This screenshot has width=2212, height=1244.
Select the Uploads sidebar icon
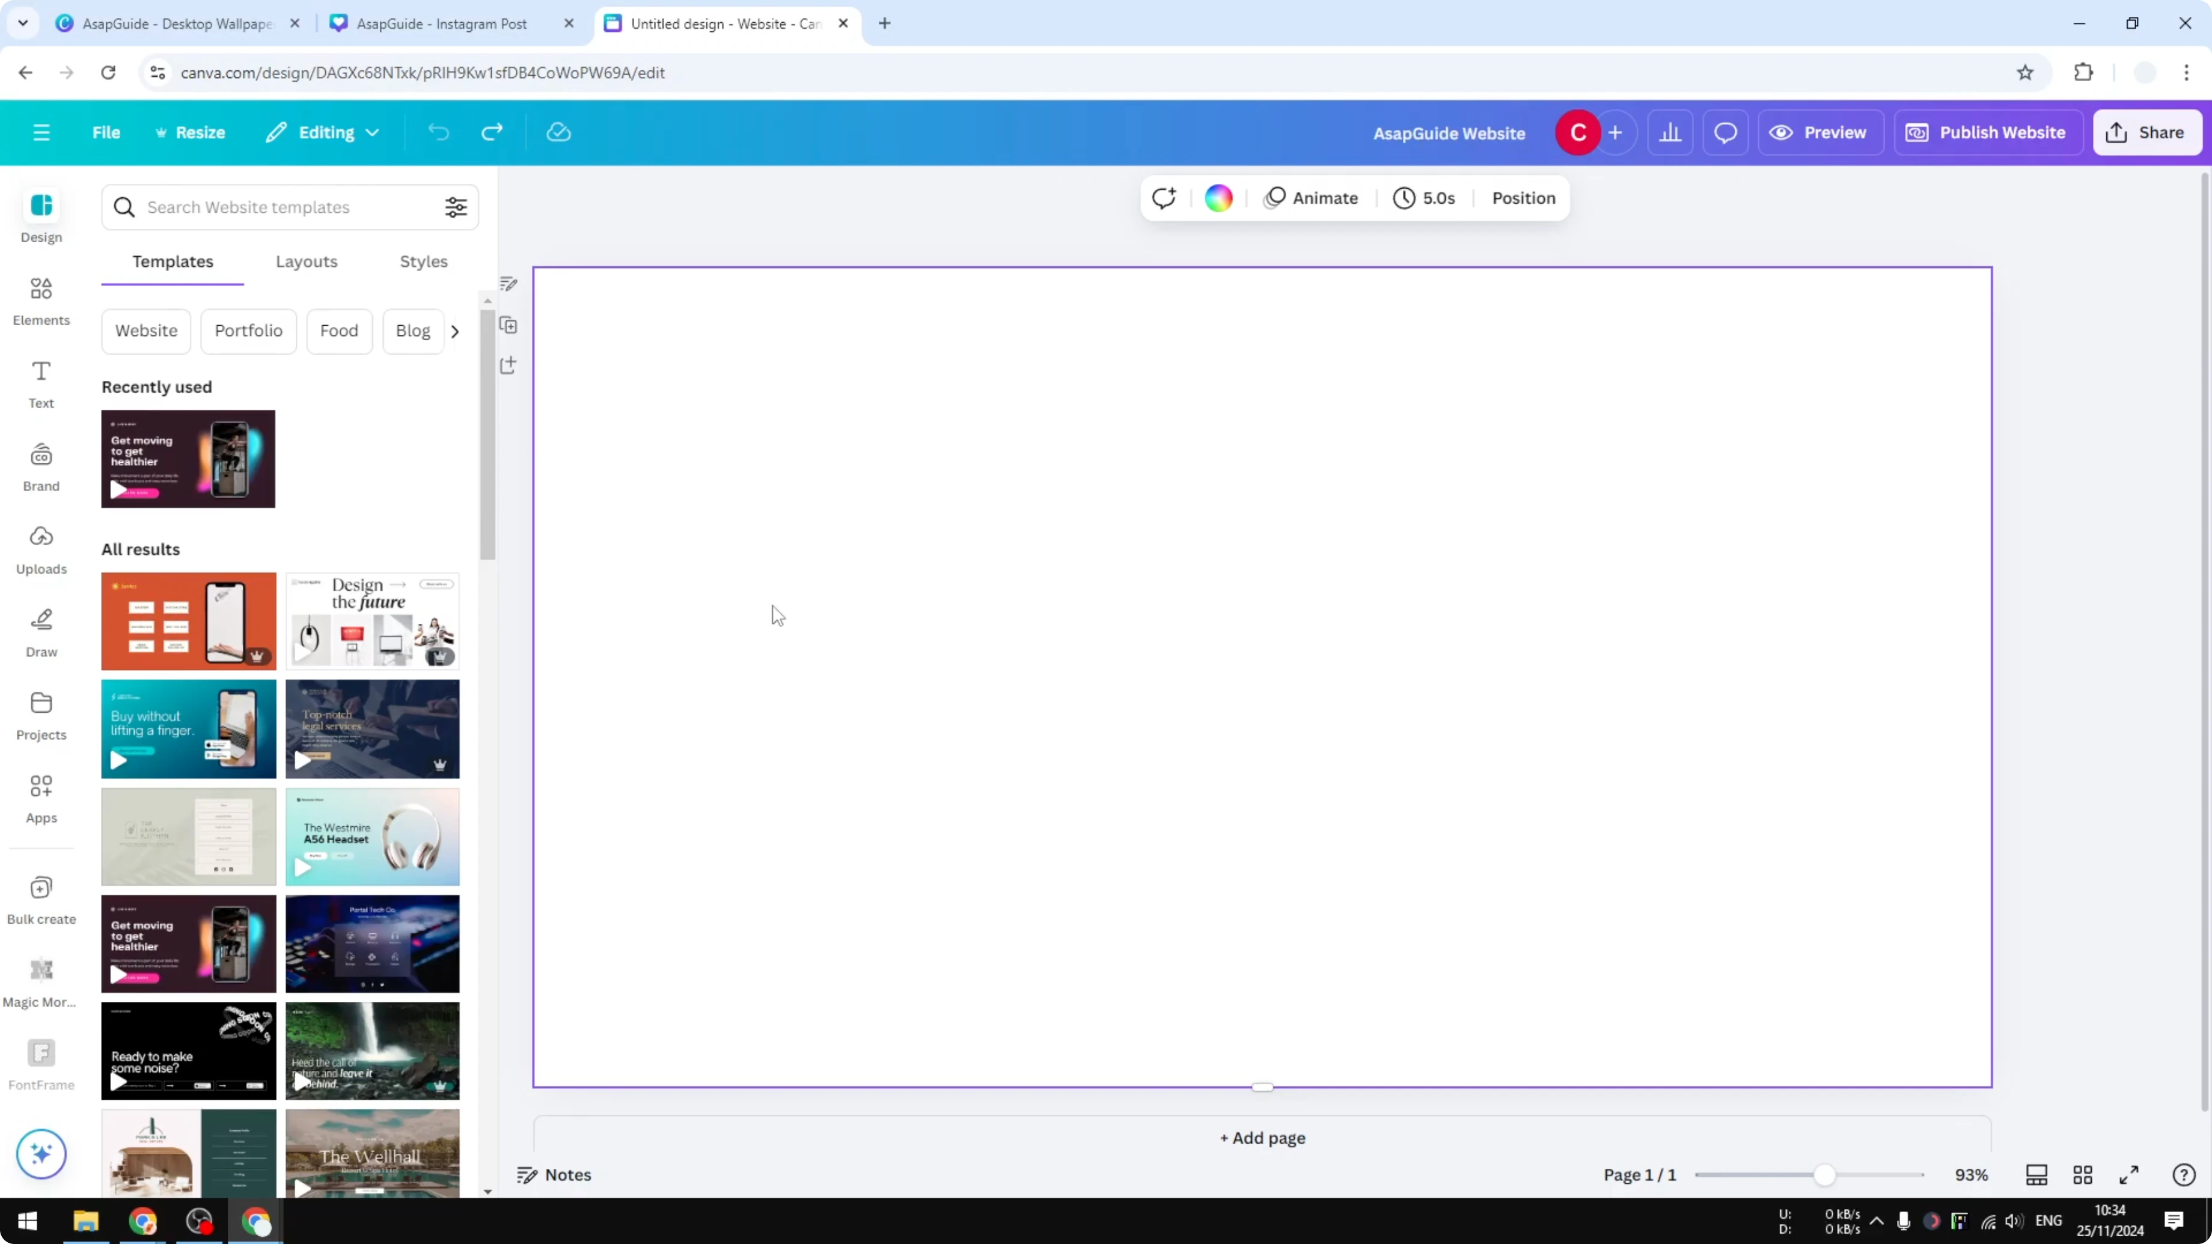40,549
